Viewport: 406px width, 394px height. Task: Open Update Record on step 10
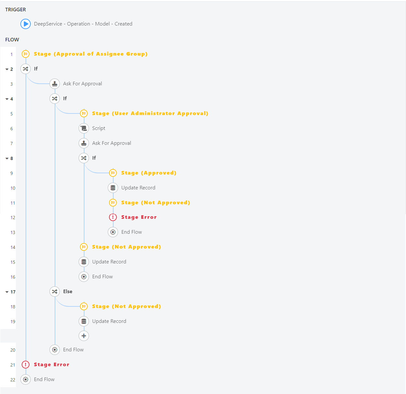(x=138, y=188)
